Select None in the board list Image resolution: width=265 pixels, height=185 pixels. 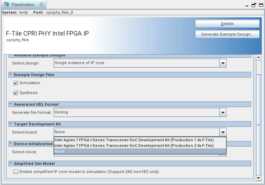click(140, 151)
